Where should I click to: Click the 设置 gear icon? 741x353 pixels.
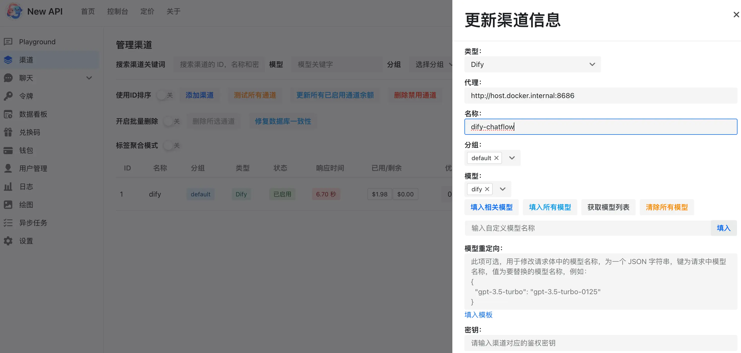click(8, 241)
